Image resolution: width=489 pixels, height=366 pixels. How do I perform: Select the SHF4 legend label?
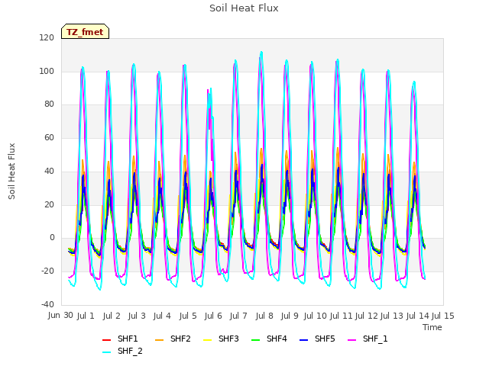[x=277, y=339]
